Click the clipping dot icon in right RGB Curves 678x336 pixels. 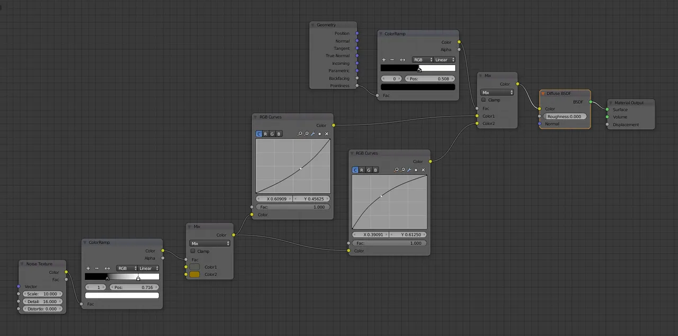pos(416,170)
